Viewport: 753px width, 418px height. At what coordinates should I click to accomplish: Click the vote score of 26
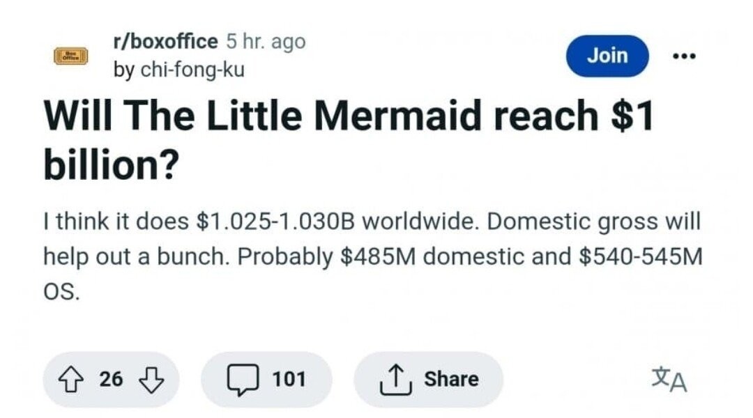click(110, 379)
